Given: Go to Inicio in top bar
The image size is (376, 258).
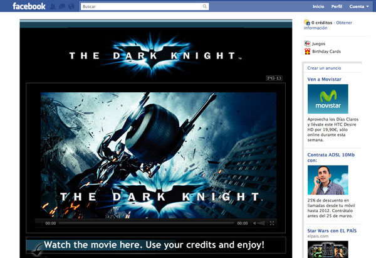Looking at the screenshot, I should coord(318,6).
